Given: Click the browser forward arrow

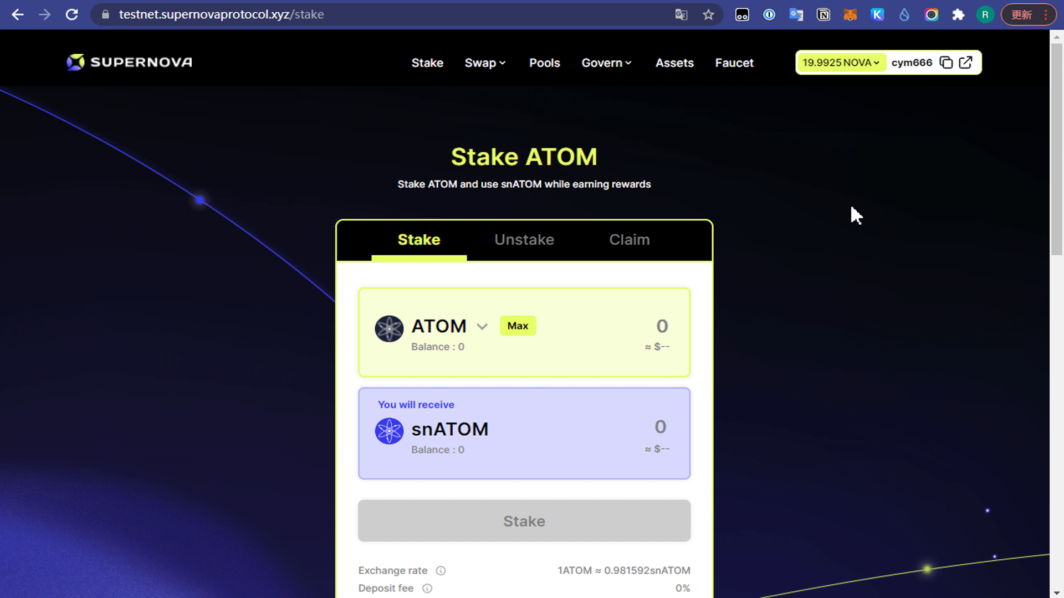Looking at the screenshot, I should pyautogui.click(x=45, y=15).
